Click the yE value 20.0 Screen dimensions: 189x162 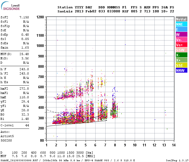coord(25,110)
